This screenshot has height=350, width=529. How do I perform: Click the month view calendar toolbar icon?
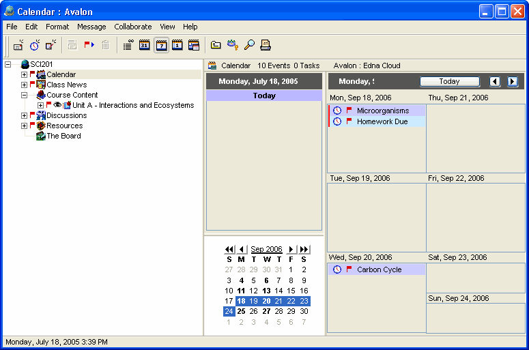point(145,45)
